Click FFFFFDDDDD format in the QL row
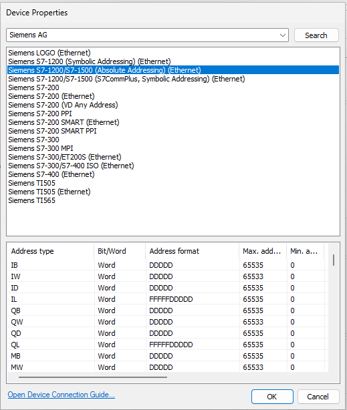 pyautogui.click(x=171, y=345)
